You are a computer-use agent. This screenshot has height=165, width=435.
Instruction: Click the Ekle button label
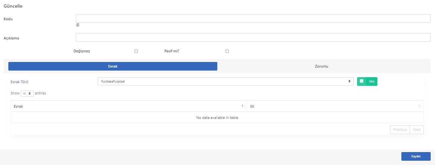(372, 82)
